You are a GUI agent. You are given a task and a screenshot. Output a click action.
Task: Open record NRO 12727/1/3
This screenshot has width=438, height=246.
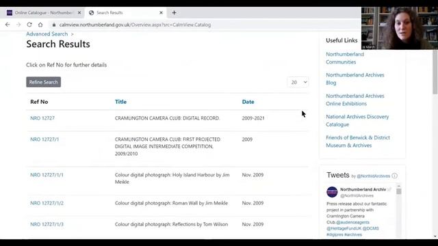[x=47, y=224]
